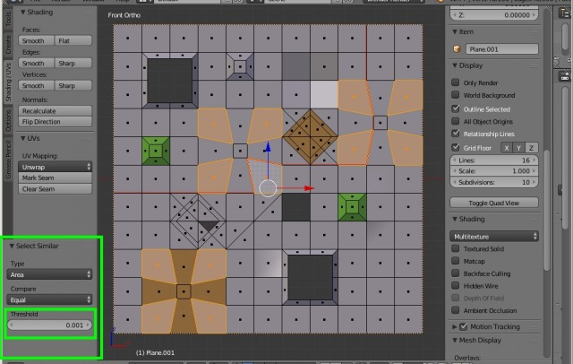Switch to the Create tab
573x364 pixels.
(8, 44)
